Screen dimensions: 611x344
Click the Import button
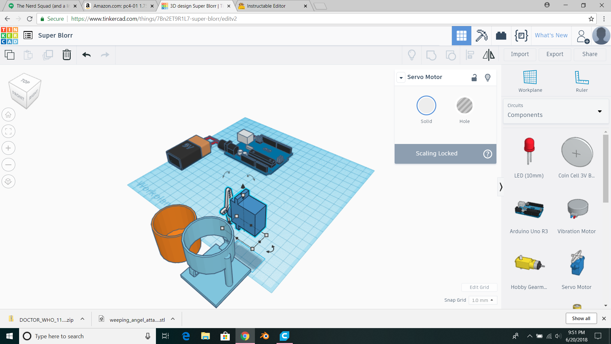520,54
